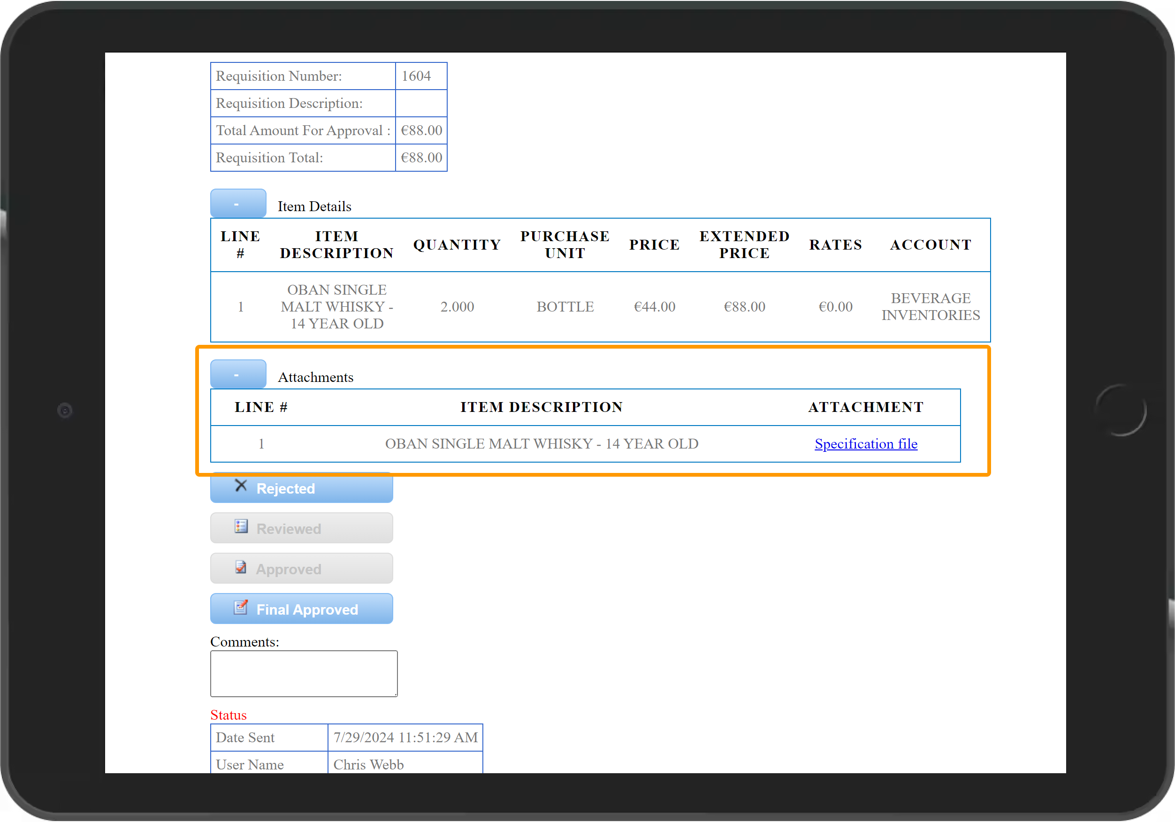The height and width of the screenshot is (822, 1175).
Task: Focus the Comments text box
Action: pyautogui.click(x=304, y=674)
